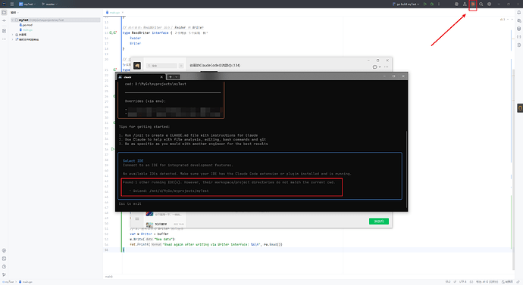Click the terminal window vertical scrollbar
This screenshot has width=523, height=285.
[406, 169]
